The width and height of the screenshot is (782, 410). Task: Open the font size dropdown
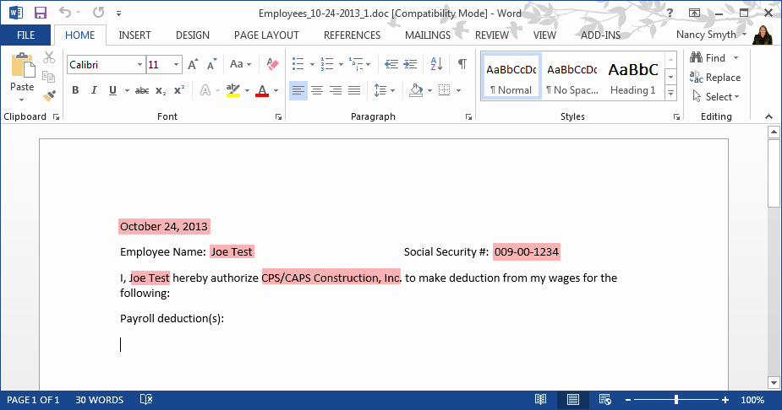[x=176, y=65]
